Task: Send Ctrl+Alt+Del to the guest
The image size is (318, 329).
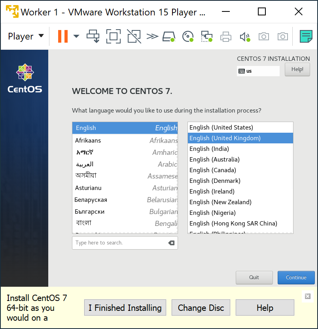Action: tap(93, 36)
